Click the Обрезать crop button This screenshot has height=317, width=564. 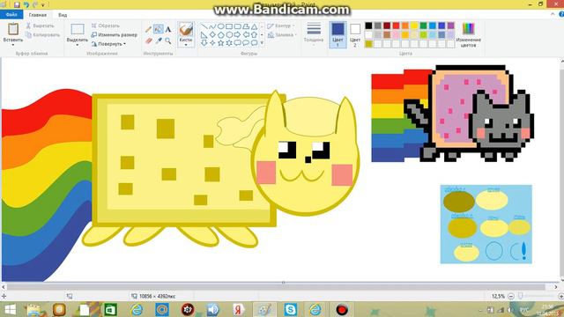click(106, 26)
